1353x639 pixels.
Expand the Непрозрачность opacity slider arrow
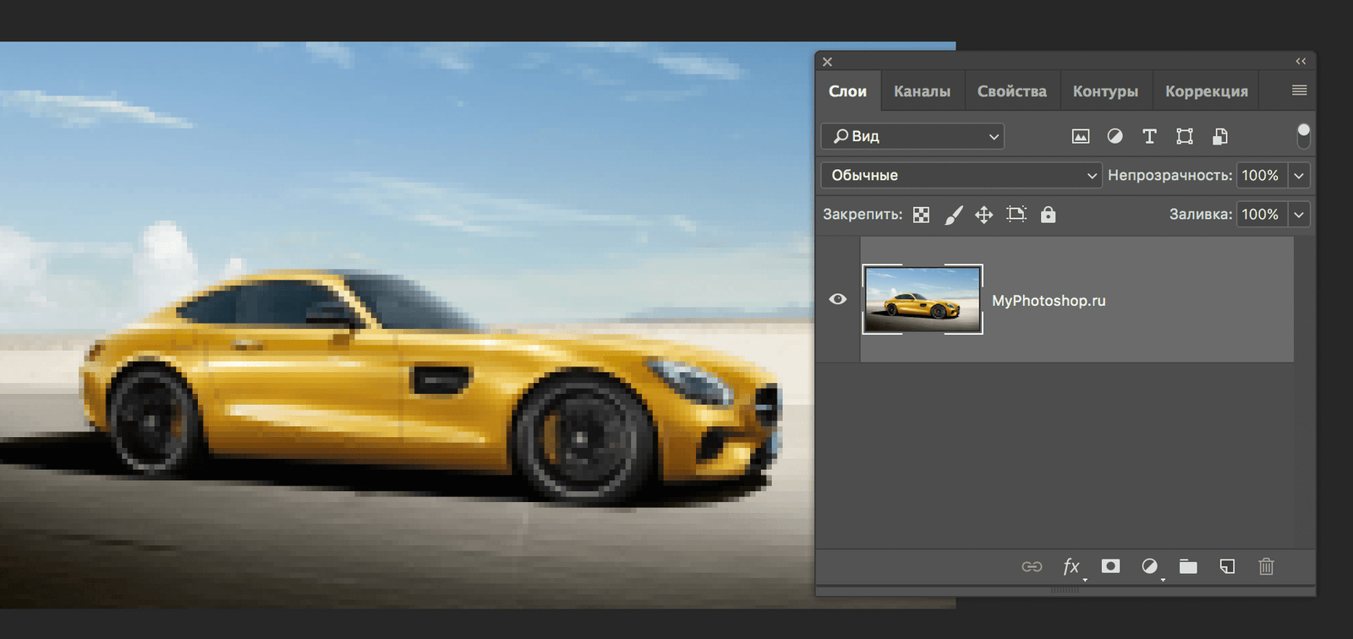pyautogui.click(x=1299, y=176)
